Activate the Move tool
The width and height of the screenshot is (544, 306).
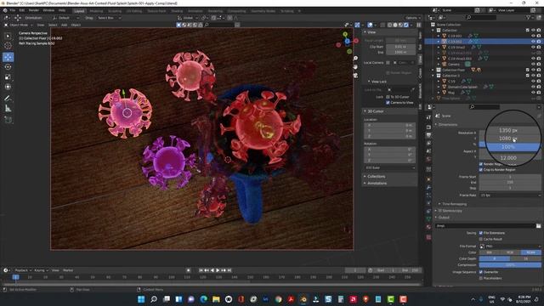(8, 57)
